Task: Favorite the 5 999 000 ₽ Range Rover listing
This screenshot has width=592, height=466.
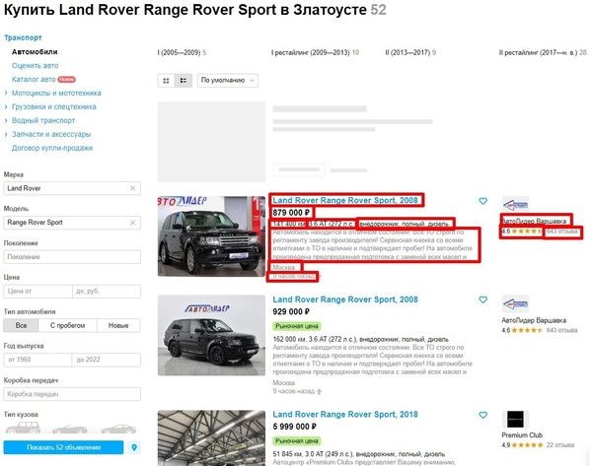Action: click(482, 415)
